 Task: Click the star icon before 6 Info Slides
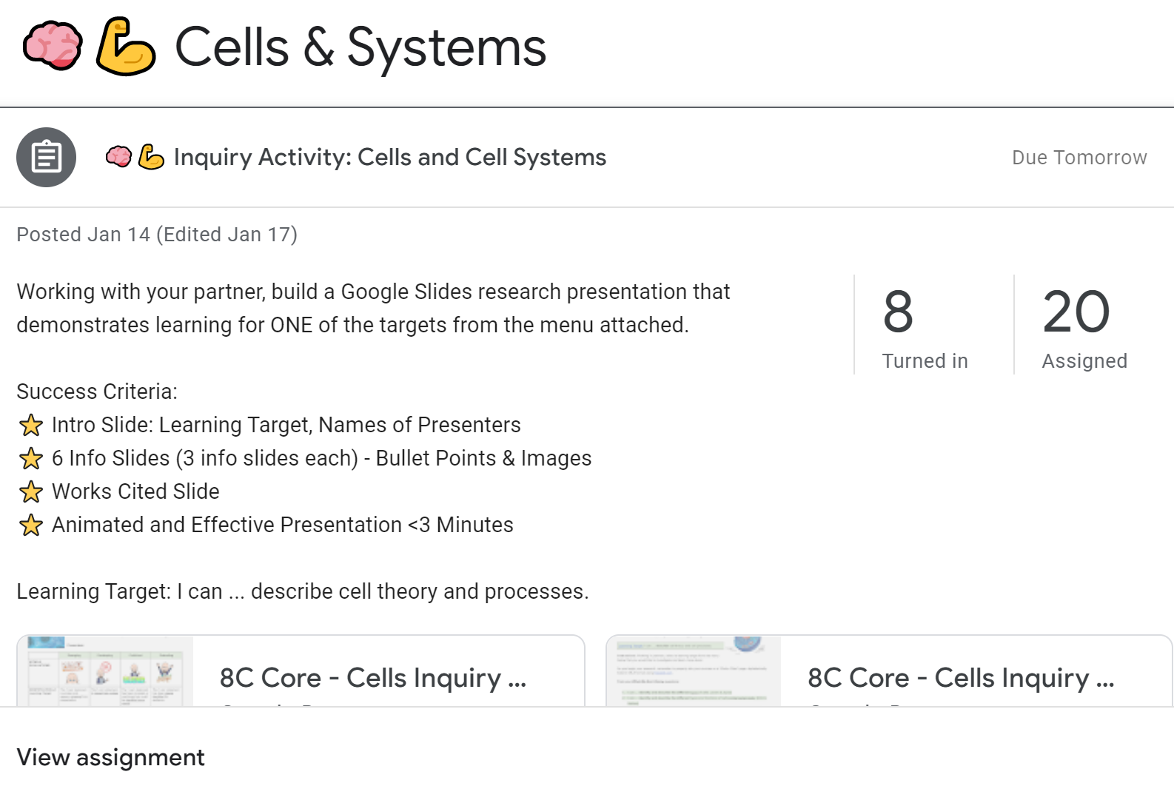click(x=31, y=458)
